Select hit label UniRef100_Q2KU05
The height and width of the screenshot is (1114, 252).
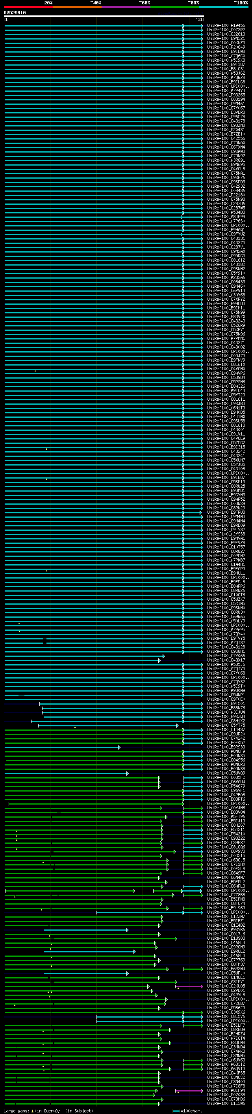coord(226,986)
